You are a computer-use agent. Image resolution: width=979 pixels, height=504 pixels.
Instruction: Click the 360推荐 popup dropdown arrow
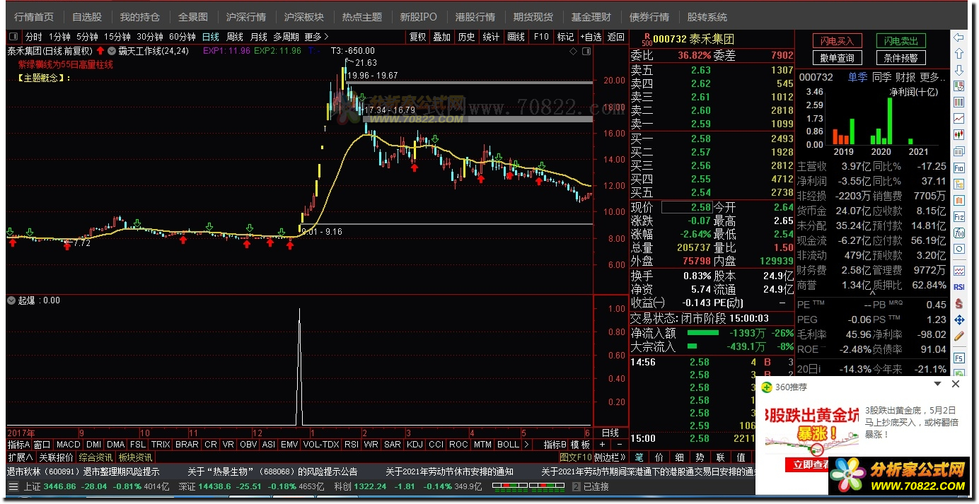click(938, 385)
